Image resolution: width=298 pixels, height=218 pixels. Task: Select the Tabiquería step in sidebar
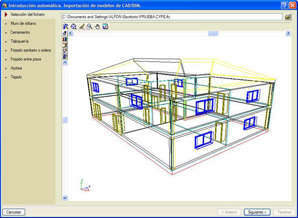tap(20, 41)
